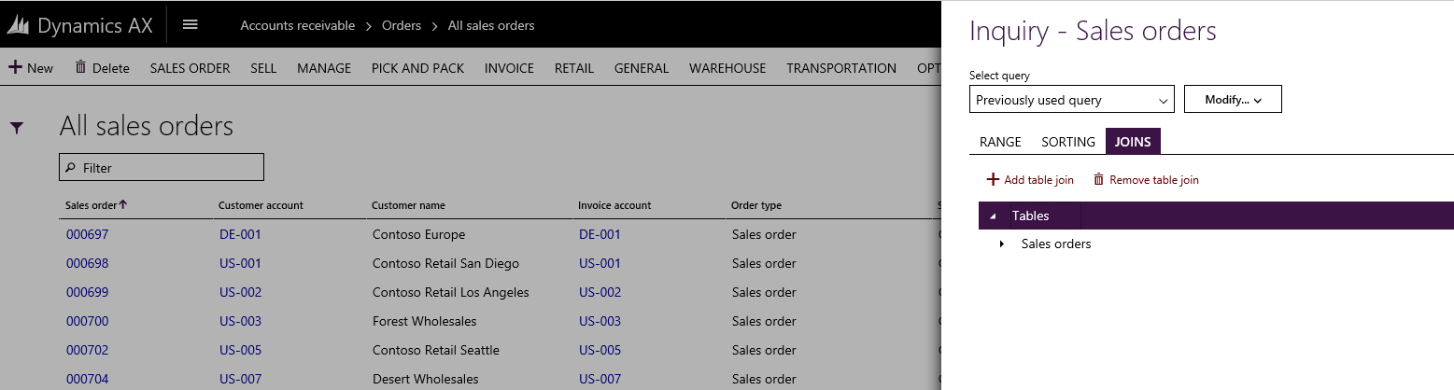The height and width of the screenshot is (390, 1454).
Task: Click the Add table join plus icon
Action: click(x=993, y=179)
